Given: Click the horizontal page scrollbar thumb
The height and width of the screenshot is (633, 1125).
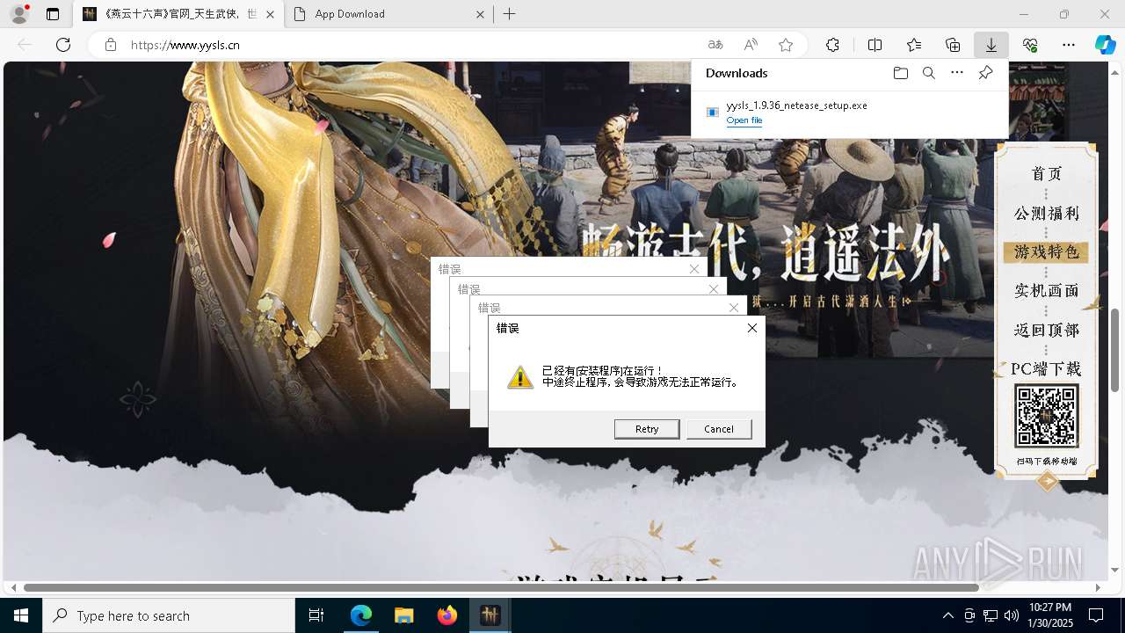Looking at the screenshot, I should [x=501, y=587].
